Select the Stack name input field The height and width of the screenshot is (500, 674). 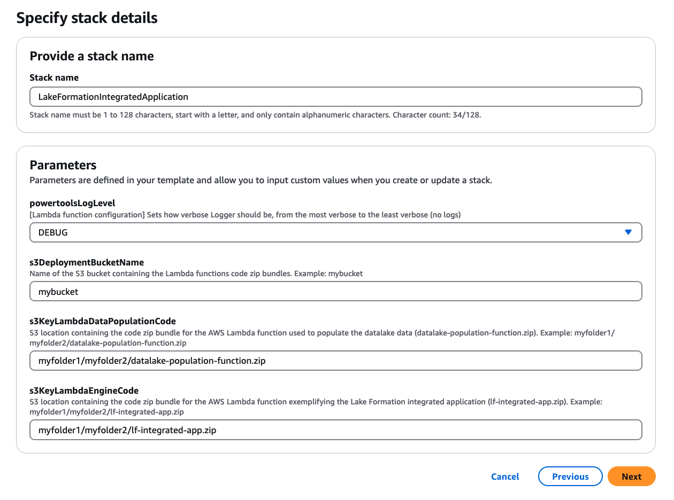pyautogui.click(x=335, y=97)
